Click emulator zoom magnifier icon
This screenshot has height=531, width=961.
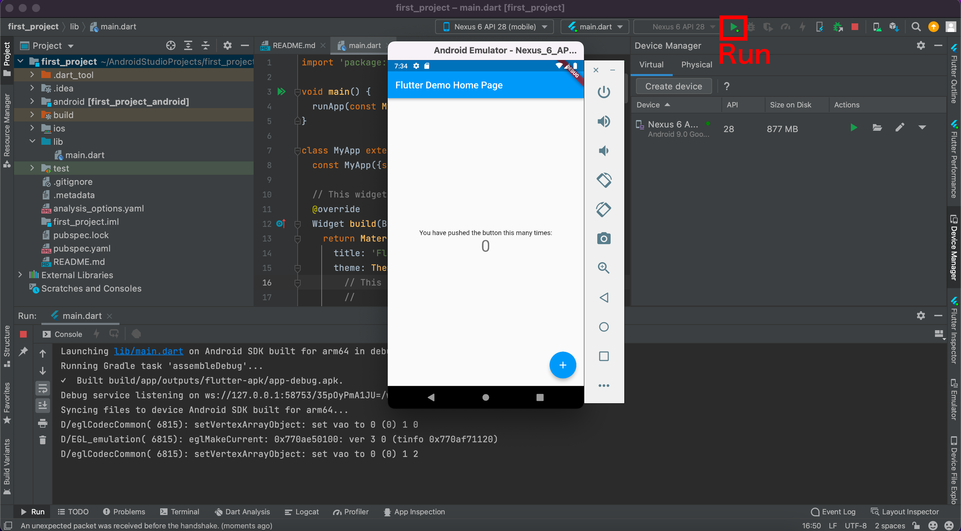pyautogui.click(x=604, y=268)
